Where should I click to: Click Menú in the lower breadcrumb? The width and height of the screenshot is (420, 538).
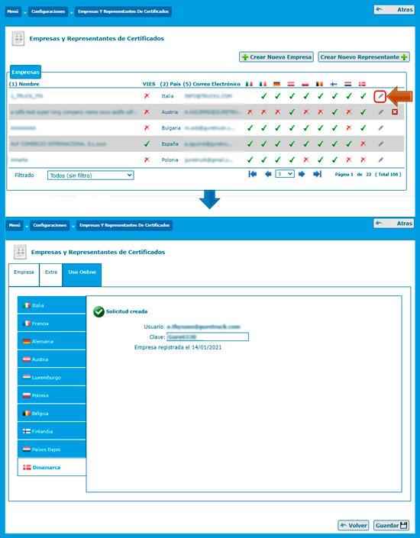point(15,225)
